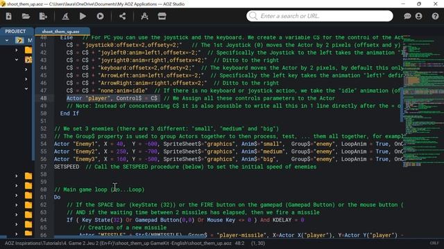Select the first yellow folder under root

[x=28, y=50]
